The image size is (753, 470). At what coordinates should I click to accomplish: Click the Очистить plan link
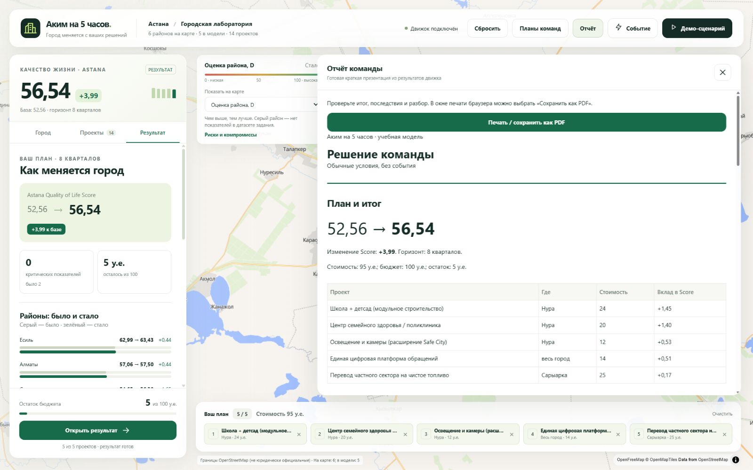722,414
